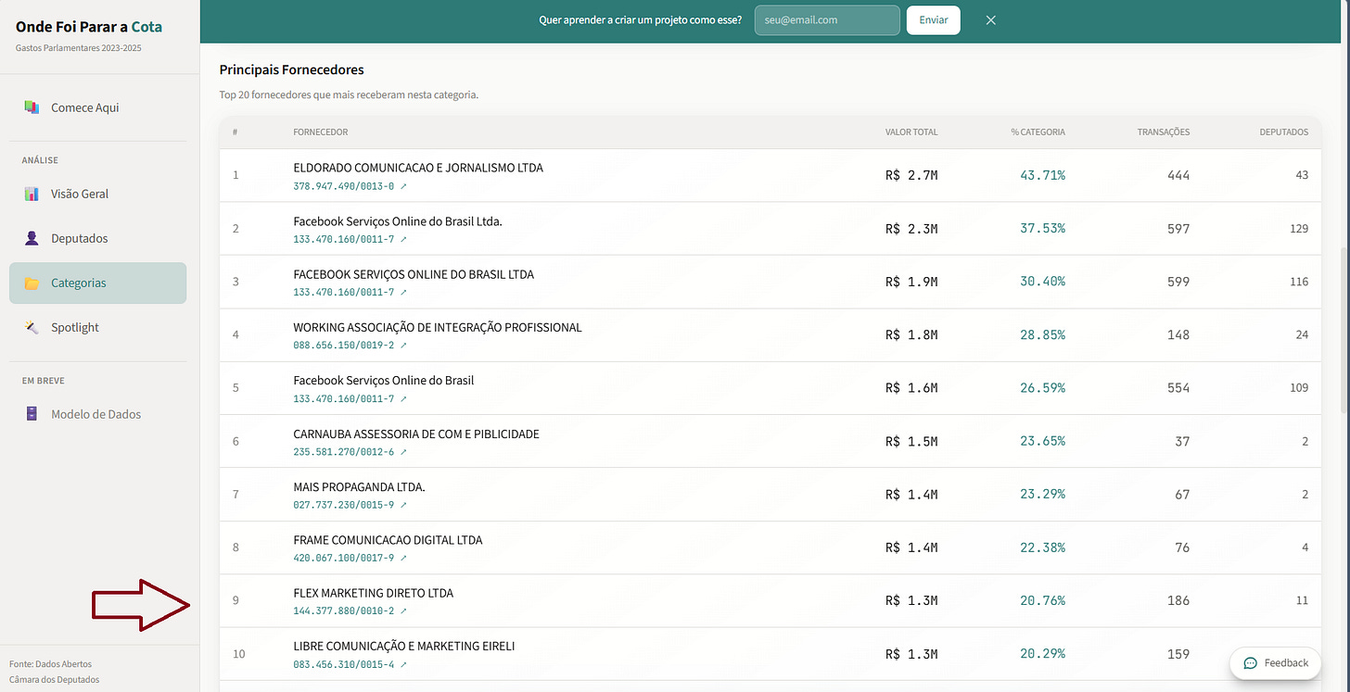
Task: Click the TRANSAÇÕES column header
Action: [1164, 132]
